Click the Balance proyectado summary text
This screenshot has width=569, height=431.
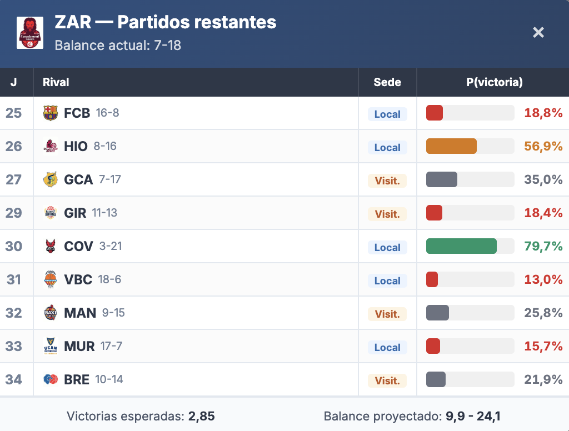(x=412, y=416)
